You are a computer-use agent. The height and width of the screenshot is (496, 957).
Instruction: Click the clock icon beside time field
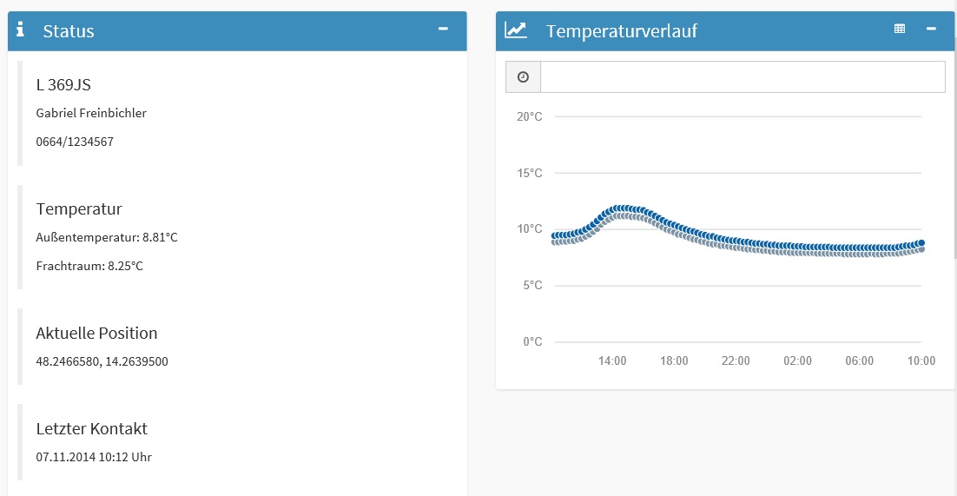point(523,77)
